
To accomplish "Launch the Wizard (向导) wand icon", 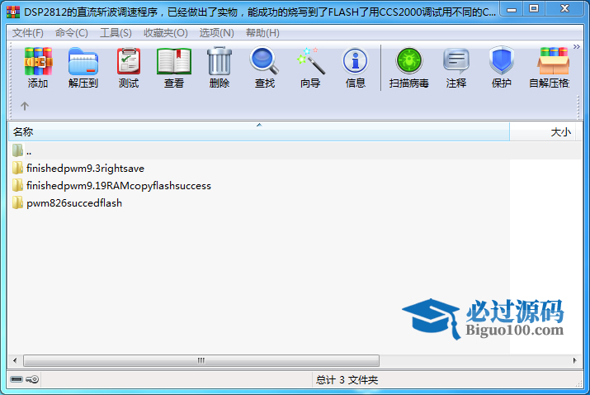I will 310,67.
